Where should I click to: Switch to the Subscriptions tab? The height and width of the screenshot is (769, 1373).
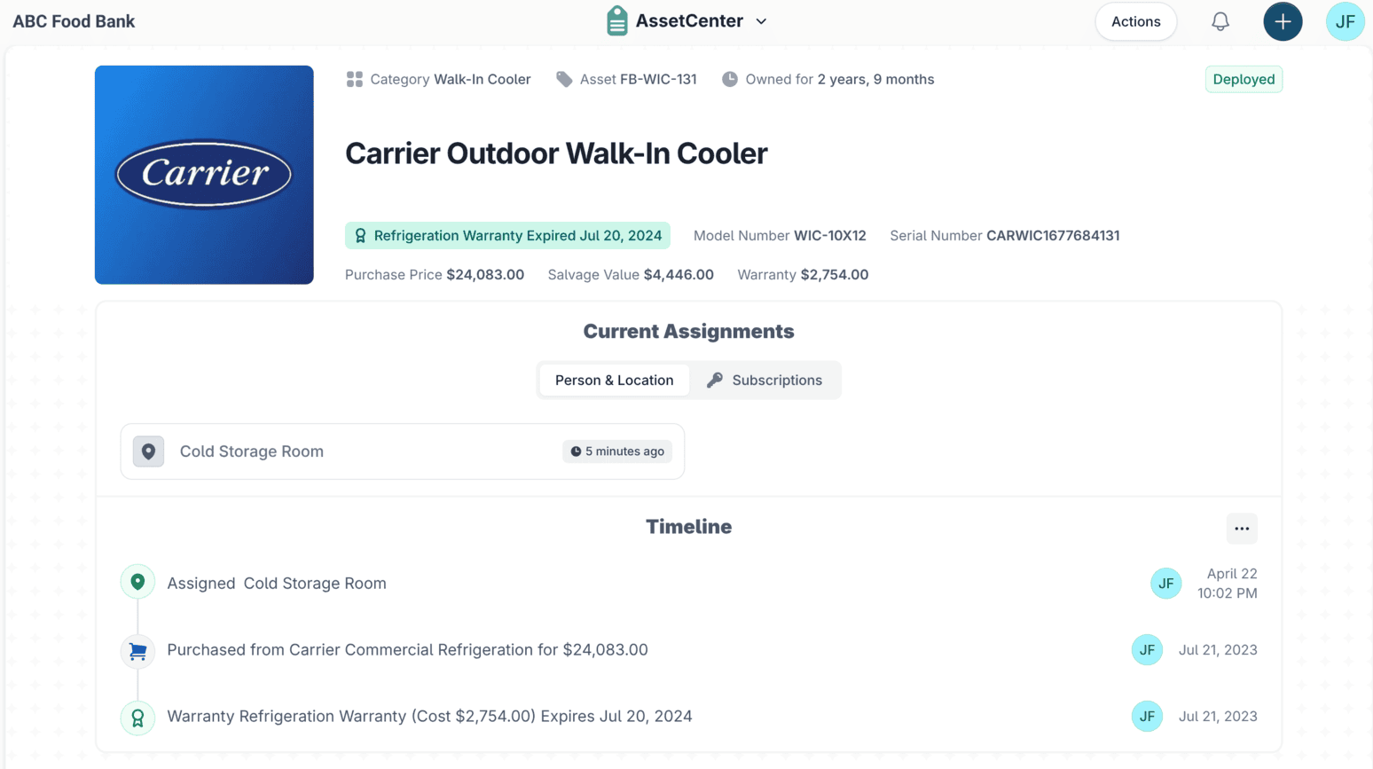click(765, 380)
